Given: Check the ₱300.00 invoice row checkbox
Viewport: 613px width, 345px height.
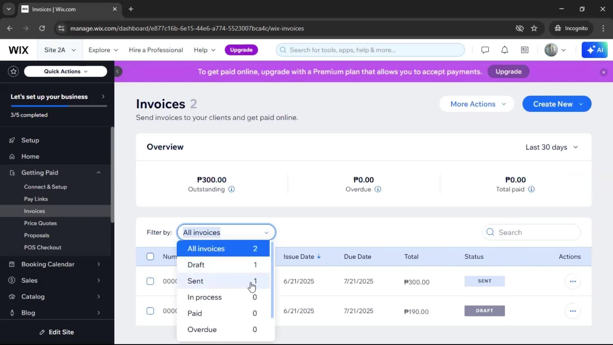Looking at the screenshot, I should click(150, 281).
